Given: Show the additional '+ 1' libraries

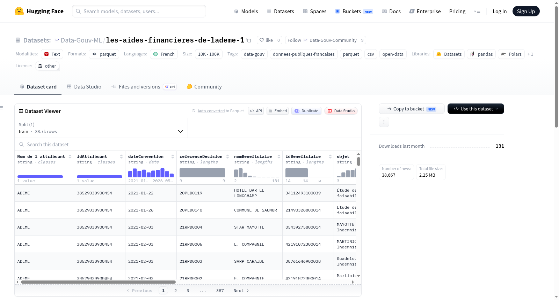Looking at the screenshot, I should (x=530, y=54).
